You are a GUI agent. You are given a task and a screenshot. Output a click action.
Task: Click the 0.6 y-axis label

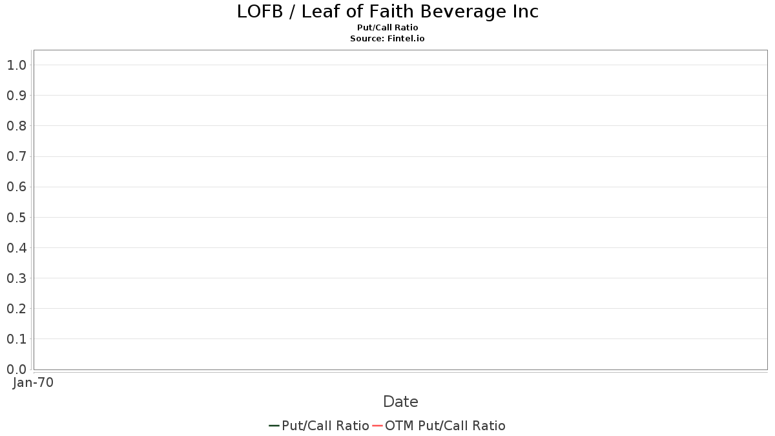click(x=16, y=187)
